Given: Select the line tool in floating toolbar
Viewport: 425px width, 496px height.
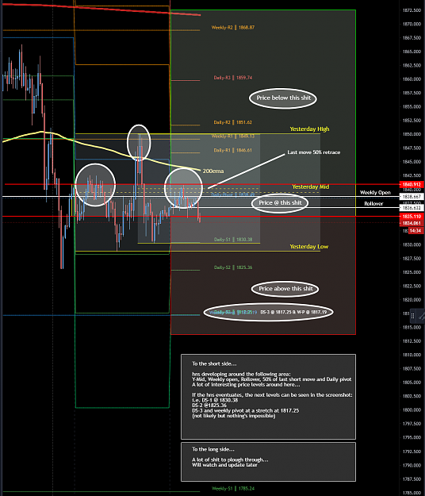Looking at the screenshot, I should [422, 316].
